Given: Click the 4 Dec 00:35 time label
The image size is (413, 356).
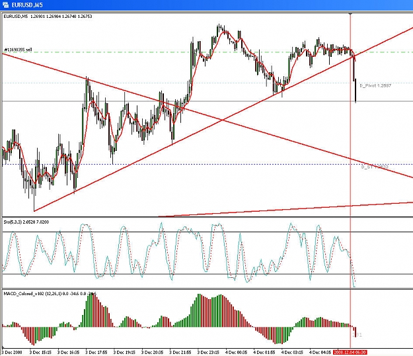Looking at the screenshot, I should click(x=236, y=352).
